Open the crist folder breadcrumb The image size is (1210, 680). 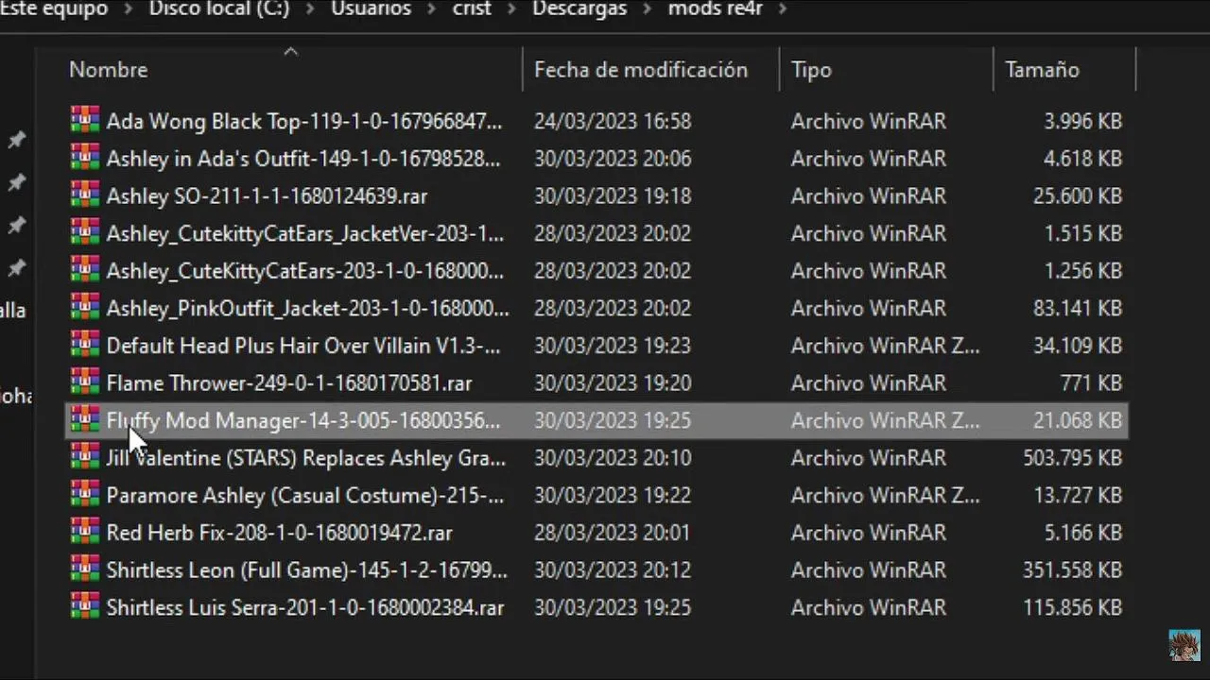tap(471, 9)
